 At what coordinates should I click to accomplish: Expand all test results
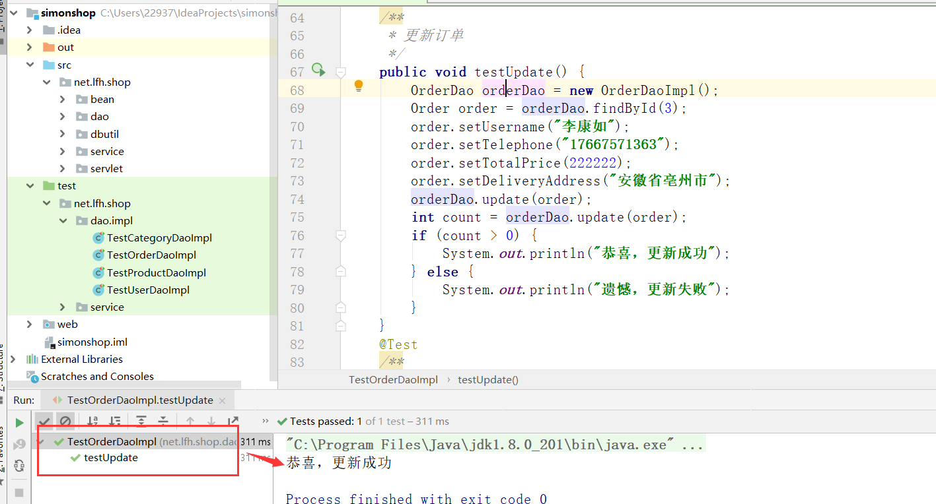pyautogui.click(x=141, y=421)
